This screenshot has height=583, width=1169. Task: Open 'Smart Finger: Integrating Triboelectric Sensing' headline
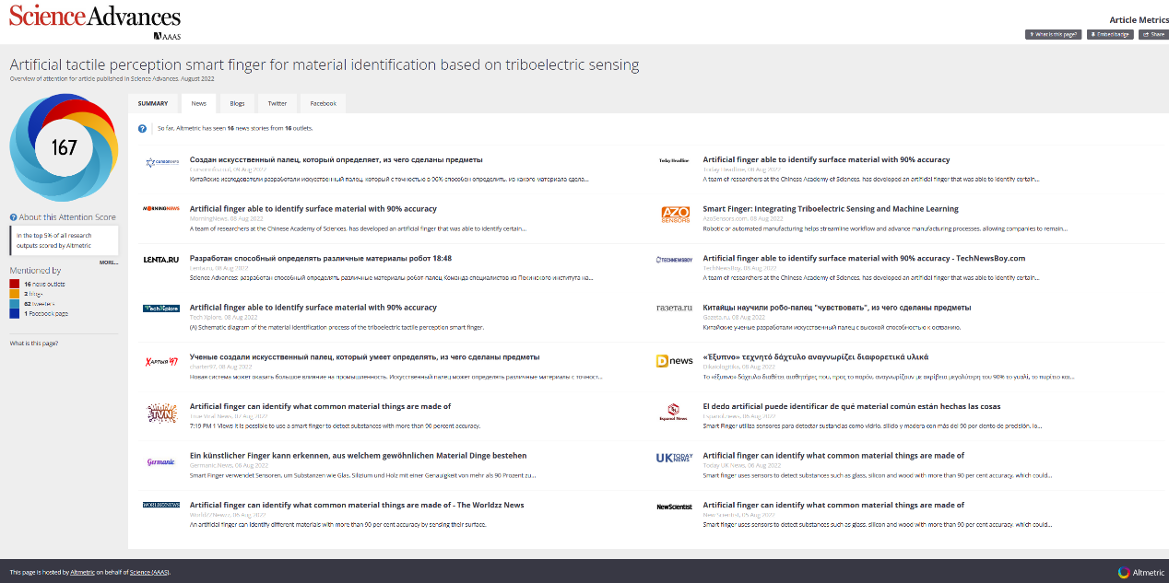point(831,209)
